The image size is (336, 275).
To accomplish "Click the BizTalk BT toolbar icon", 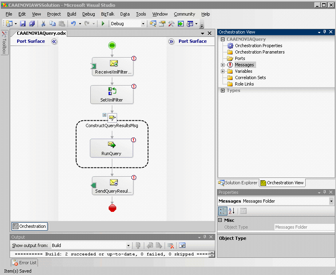I will click(190, 24).
